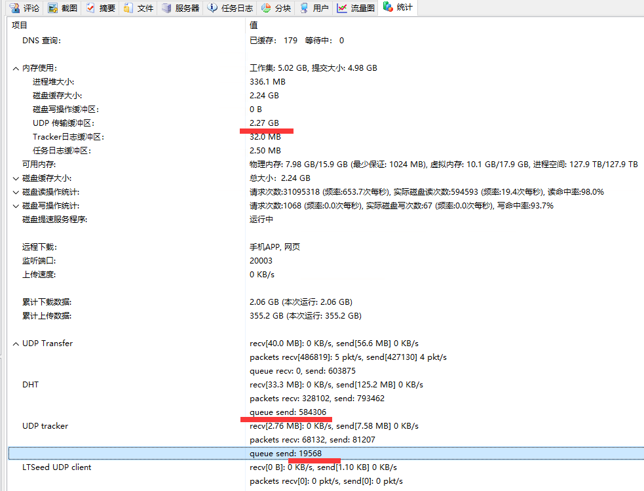Viewport: 644px width, 491px height.
Task: Click the text queue send: 19568
Action: (x=286, y=454)
